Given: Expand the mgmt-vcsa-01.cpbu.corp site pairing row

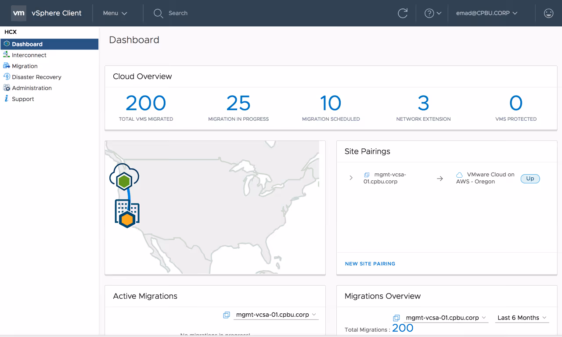Looking at the screenshot, I should point(351,178).
